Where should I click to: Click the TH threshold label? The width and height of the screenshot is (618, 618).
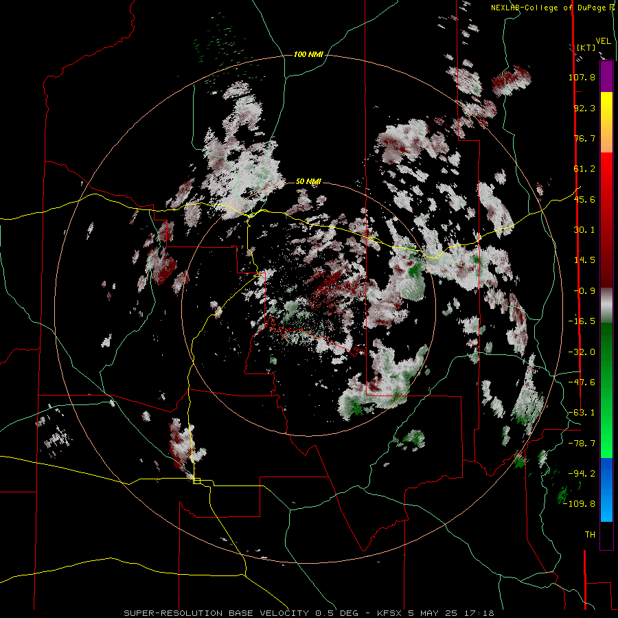(x=590, y=535)
